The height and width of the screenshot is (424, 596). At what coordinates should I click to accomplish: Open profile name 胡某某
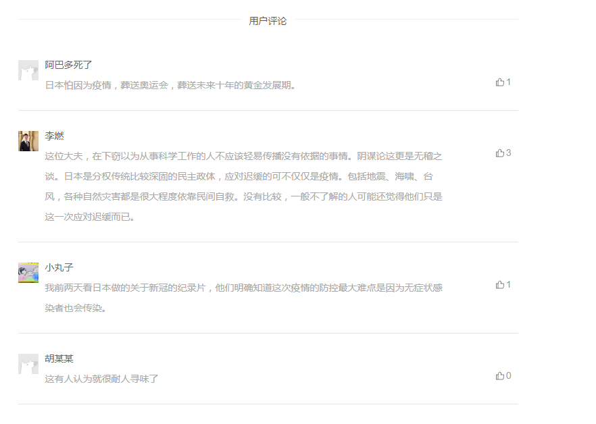point(59,359)
